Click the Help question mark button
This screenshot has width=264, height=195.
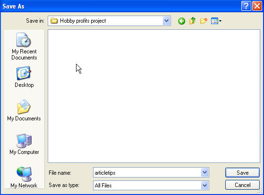tap(246, 6)
